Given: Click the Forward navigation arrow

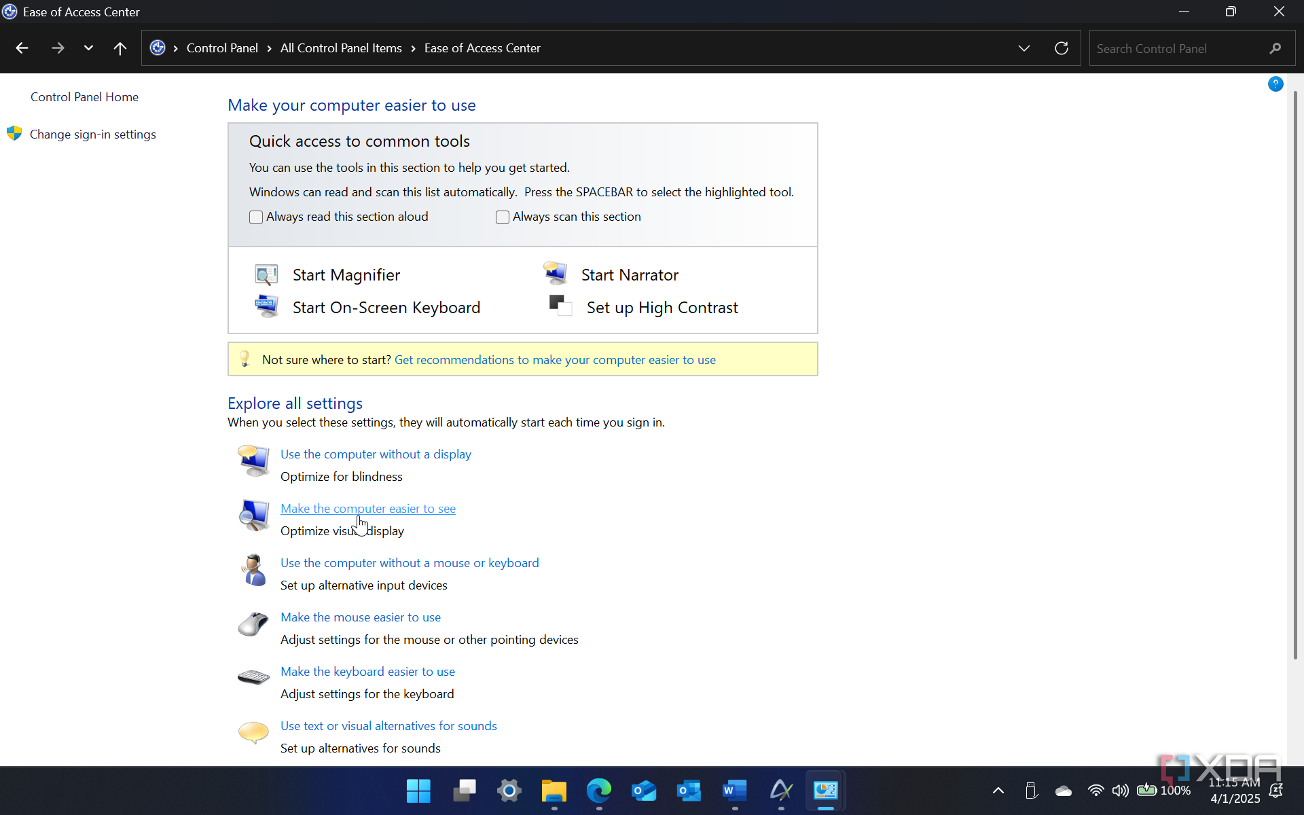Looking at the screenshot, I should 58,48.
